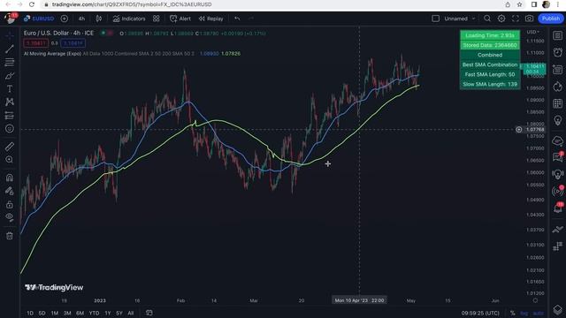
Task: Open the indicator templates grid icon
Action: 156,19
